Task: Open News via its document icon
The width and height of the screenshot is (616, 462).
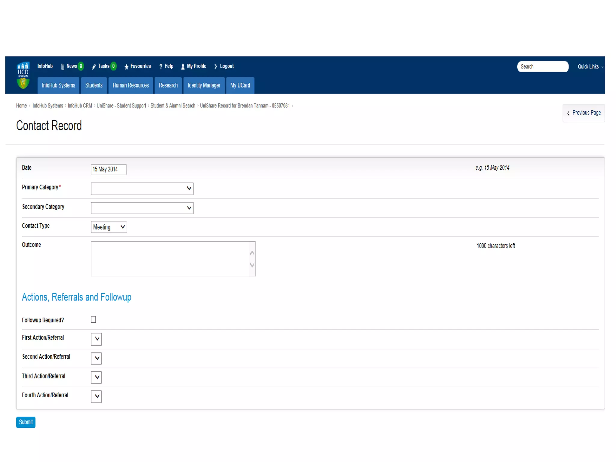Action: [63, 66]
